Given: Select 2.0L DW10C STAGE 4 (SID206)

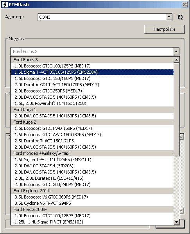Looking at the screenshot, I should [92, 166].
